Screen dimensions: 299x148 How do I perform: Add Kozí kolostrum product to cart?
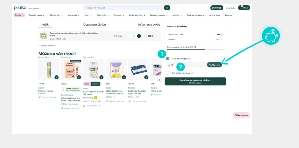pyautogui.click(x=101, y=77)
